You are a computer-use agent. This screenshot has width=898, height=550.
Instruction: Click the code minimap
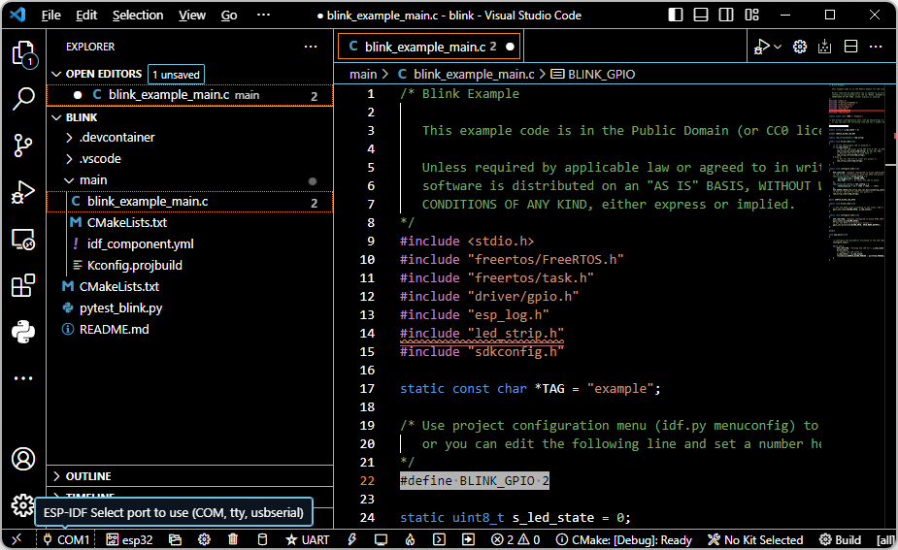click(857, 172)
